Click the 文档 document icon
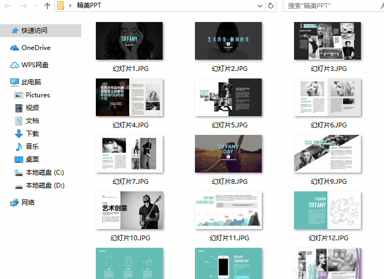The image size is (384, 279). click(19, 121)
